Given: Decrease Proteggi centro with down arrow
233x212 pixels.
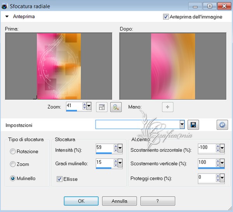Looking at the screenshot, I should (218, 180).
